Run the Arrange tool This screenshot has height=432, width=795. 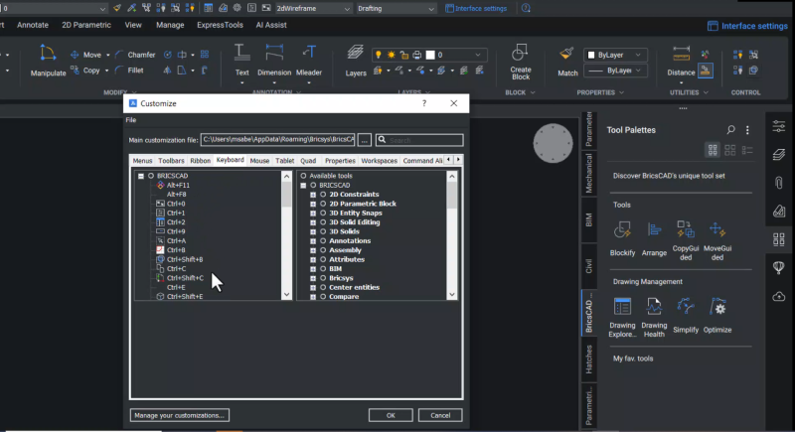click(654, 238)
